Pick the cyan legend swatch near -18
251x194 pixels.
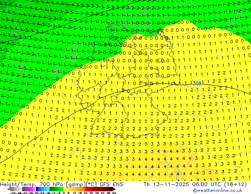(x=48, y=189)
